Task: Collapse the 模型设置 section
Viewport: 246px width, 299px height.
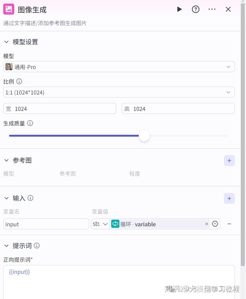Action: coord(6,42)
